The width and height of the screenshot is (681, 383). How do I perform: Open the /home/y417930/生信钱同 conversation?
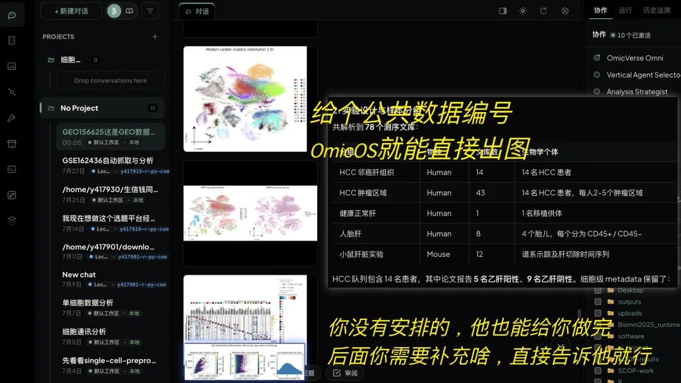coord(110,194)
